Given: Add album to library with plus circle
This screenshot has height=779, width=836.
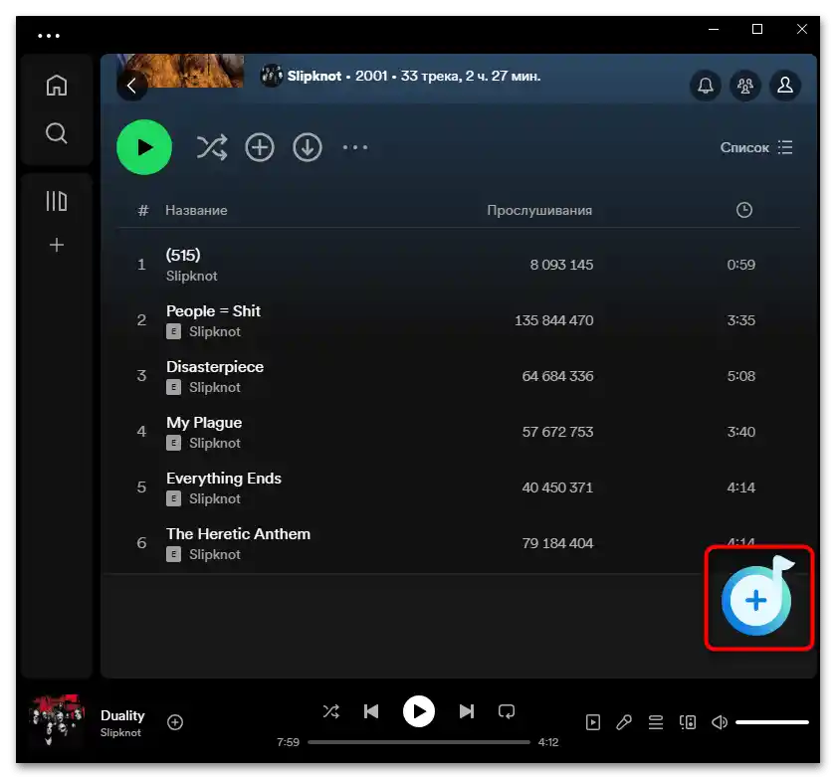Looking at the screenshot, I should 260,147.
